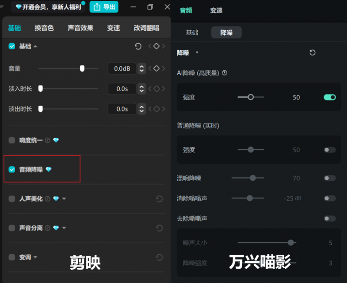Click the keyframe diamond for 淡入时长
This screenshot has width=347, height=283.
click(157, 89)
